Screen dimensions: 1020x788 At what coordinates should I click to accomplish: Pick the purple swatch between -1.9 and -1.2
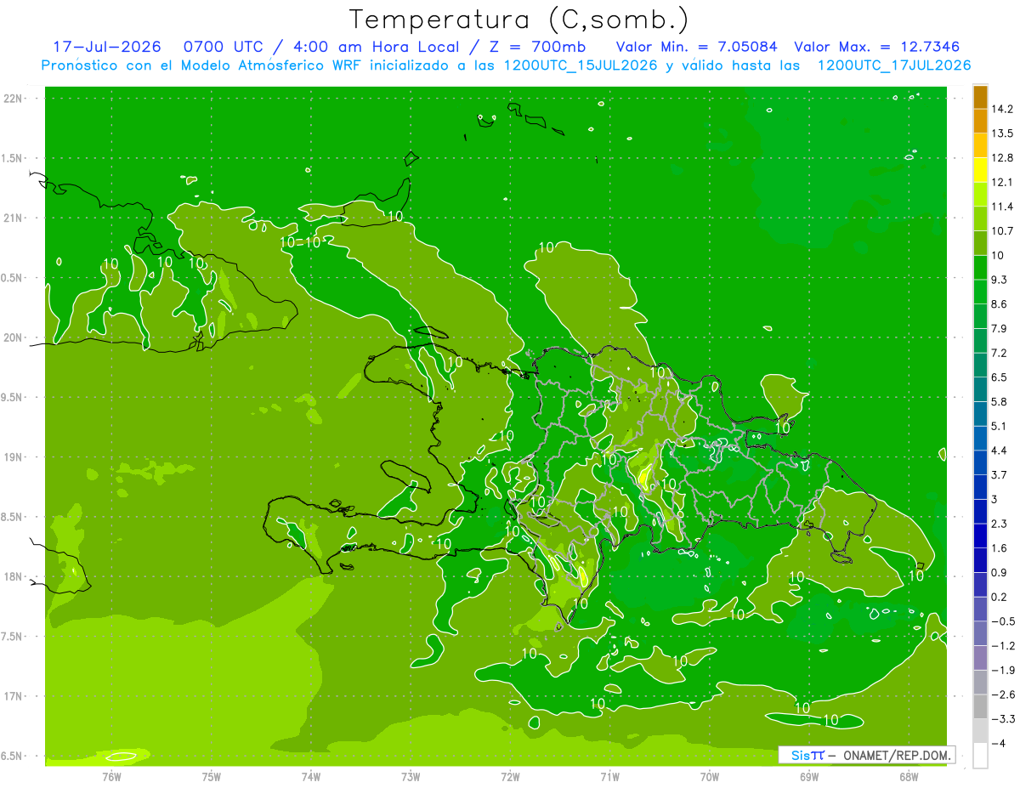pos(980,657)
